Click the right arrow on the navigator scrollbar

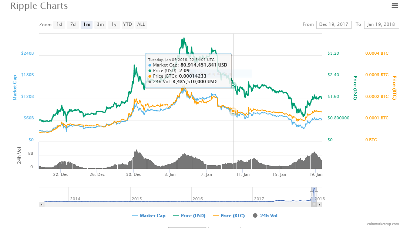click(x=320, y=204)
